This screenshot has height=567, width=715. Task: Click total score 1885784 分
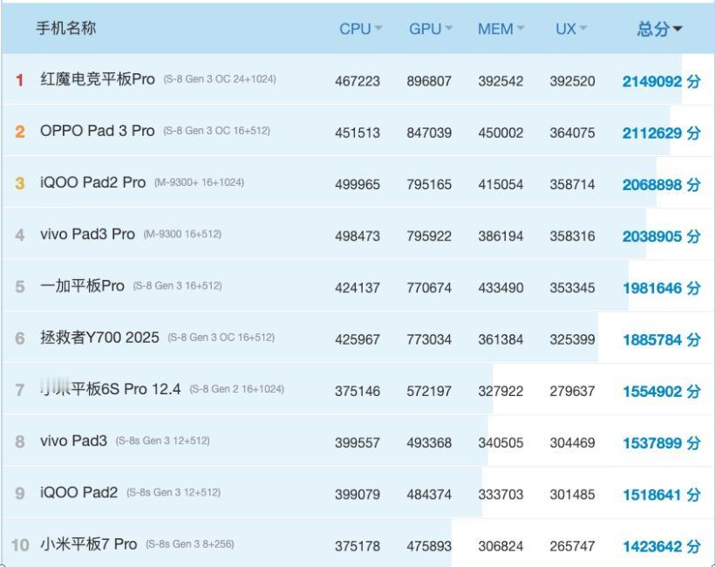click(x=661, y=339)
